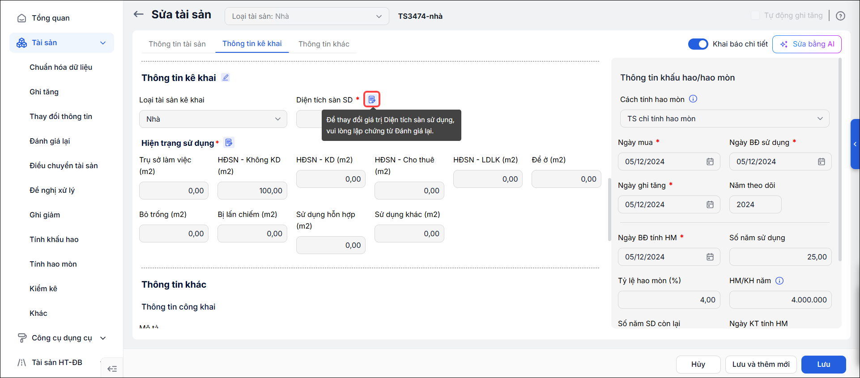Click the Bị lấn chiếm (m2) field
The width and height of the screenshot is (860, 378).
pos(252,234)
